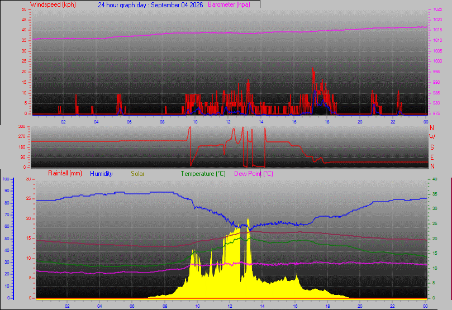Click the 30 tick on green temperature axis

(x=435, y=208)
